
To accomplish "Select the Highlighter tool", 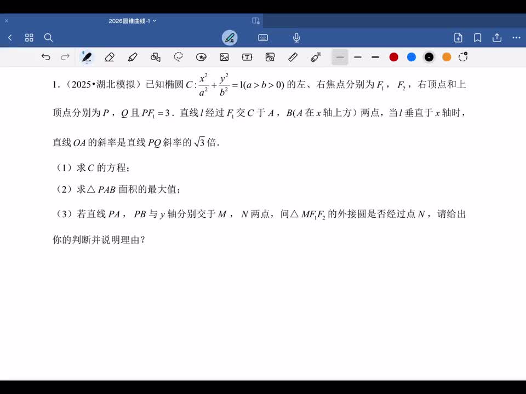I will tap(133, 57).
